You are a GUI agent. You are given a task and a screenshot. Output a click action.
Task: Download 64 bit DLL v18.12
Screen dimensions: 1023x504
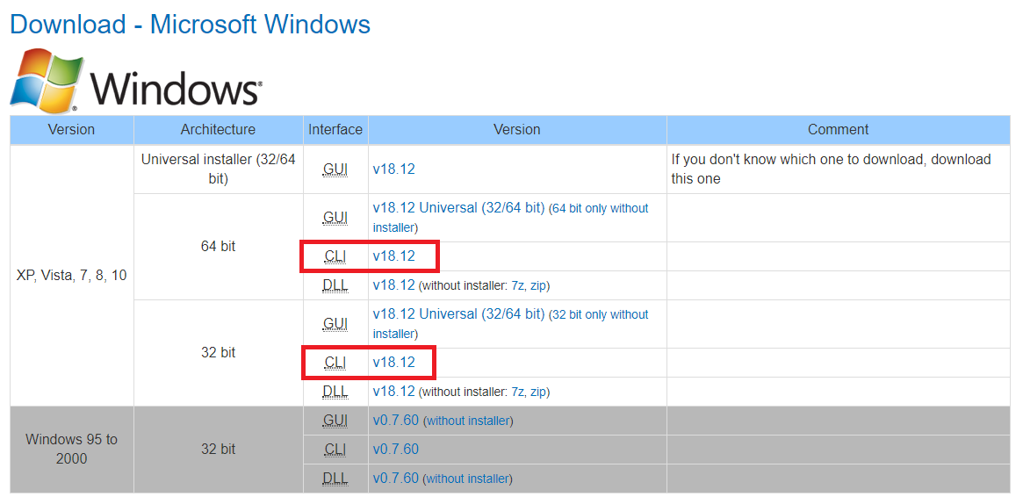393,285
